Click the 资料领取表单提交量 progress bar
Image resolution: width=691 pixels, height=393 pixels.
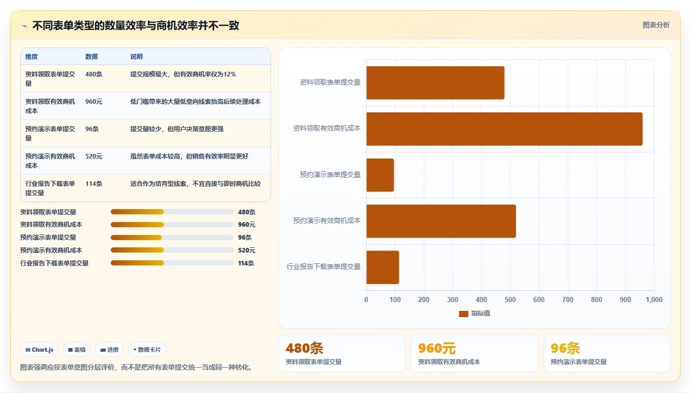tap(172, 212)
